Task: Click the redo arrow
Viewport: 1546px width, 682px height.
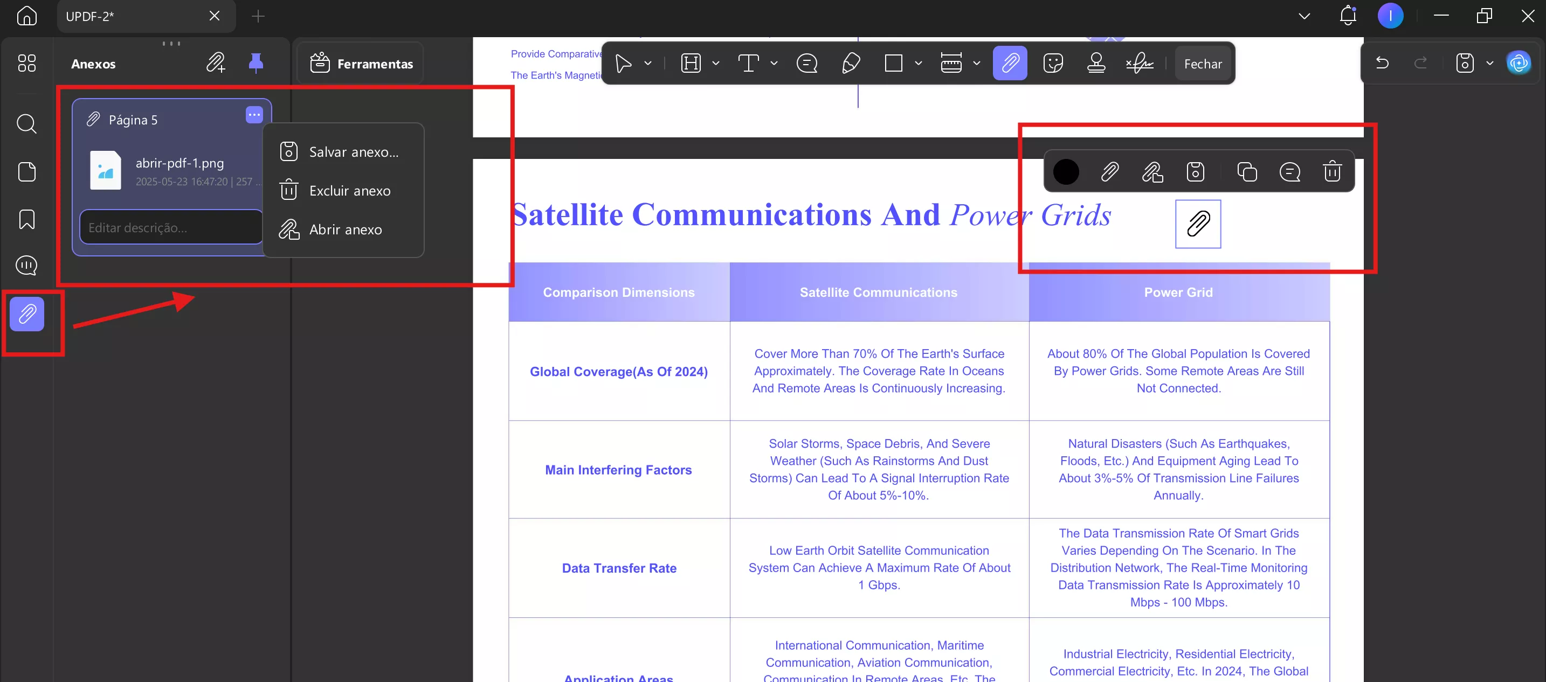Action: click(x=1420, y=62)
